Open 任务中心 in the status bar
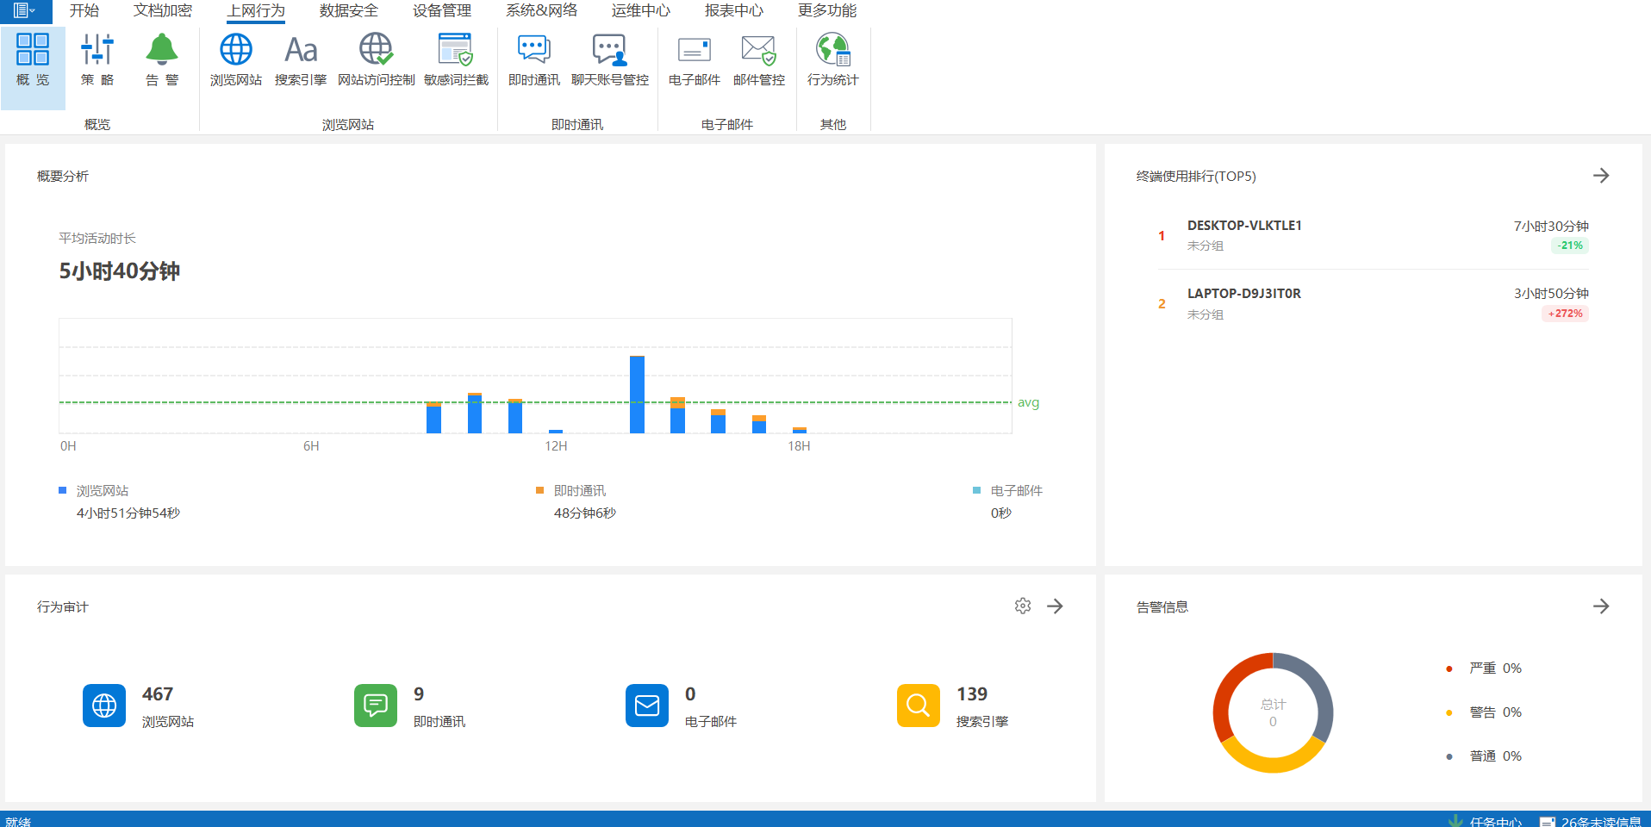Image resolution: width=1651 pixels, height=827 pixels. coord(1486,821)
